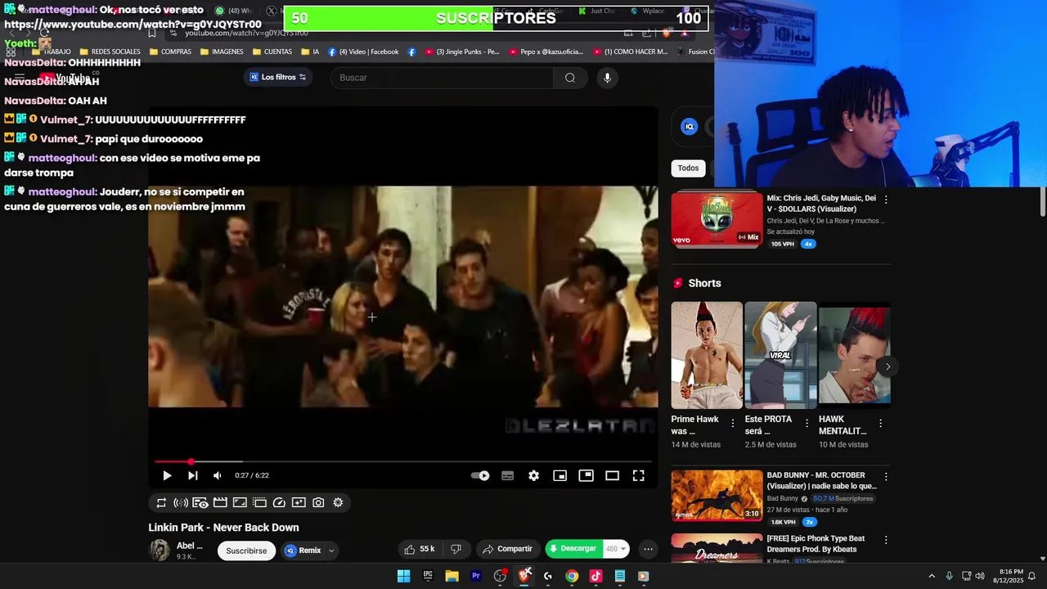Select the Todos chip
The image size is (1047, 589).
(x=688, y=168)
